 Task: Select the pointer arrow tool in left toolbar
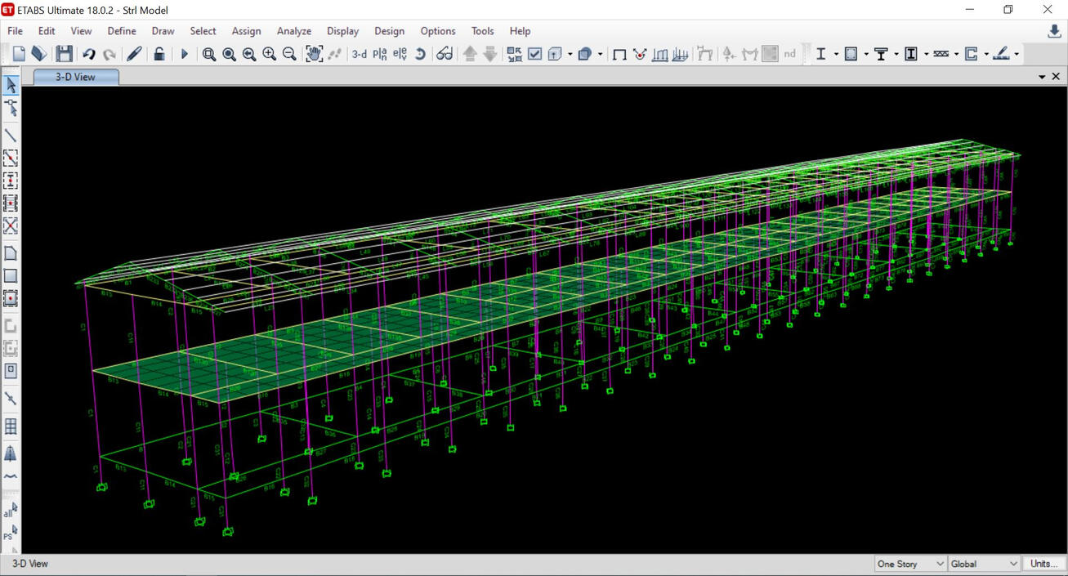pyautogui.click(x=11, y=84)
